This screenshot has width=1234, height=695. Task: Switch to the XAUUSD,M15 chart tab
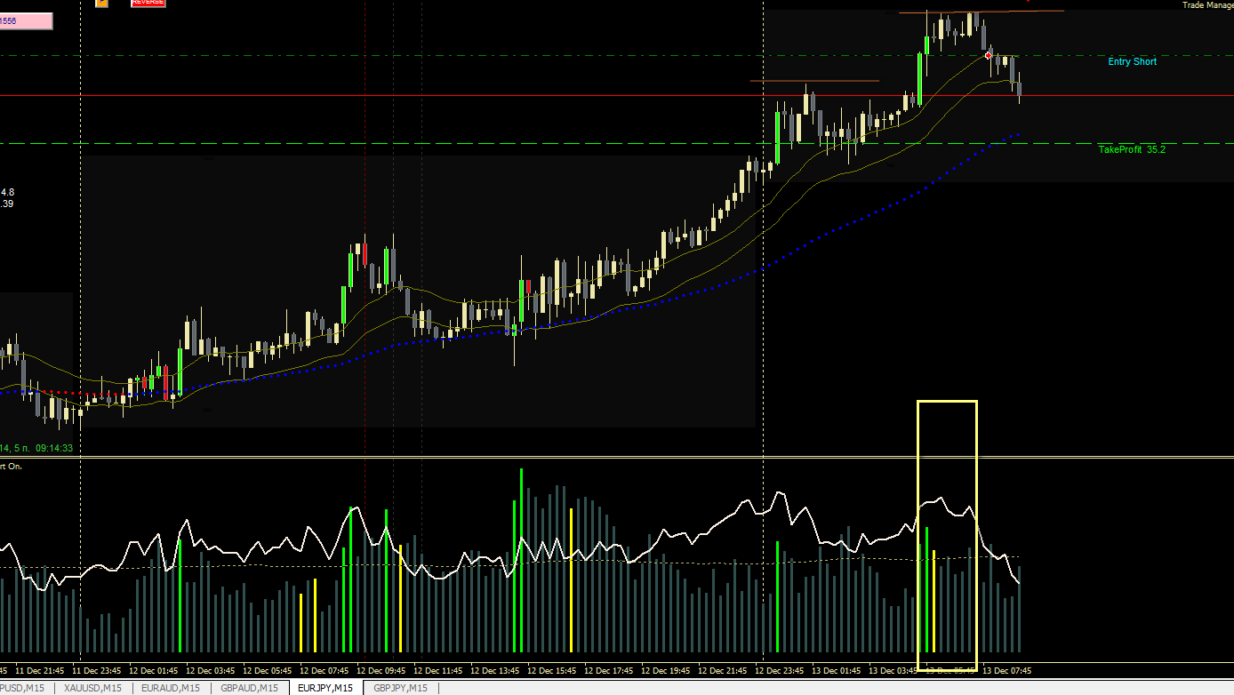tap(92, 688)
